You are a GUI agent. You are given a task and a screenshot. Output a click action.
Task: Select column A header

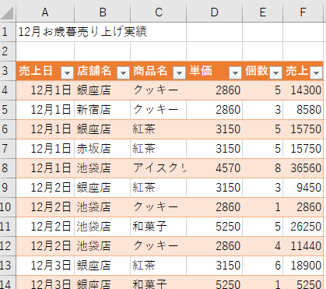pos(45,12)
